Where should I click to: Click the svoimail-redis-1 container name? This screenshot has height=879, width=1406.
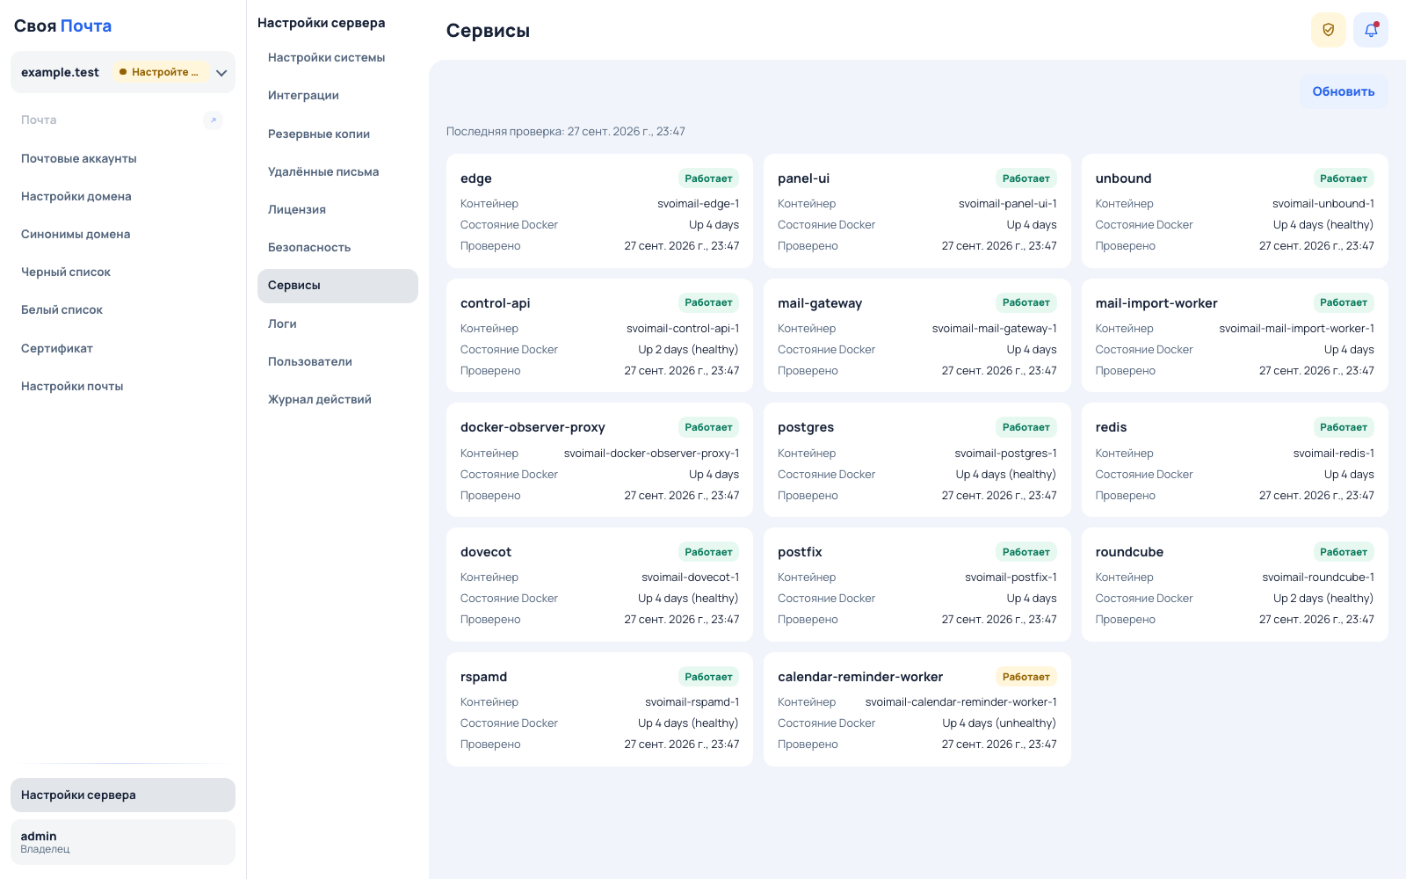1334,454
